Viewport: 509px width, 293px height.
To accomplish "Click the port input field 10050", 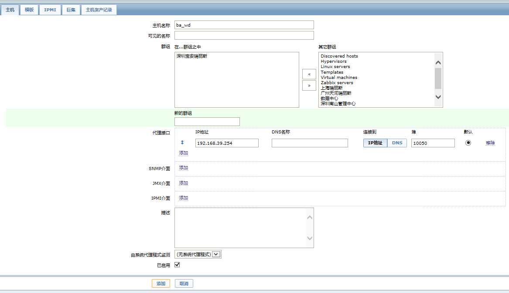I will point(433,143).
